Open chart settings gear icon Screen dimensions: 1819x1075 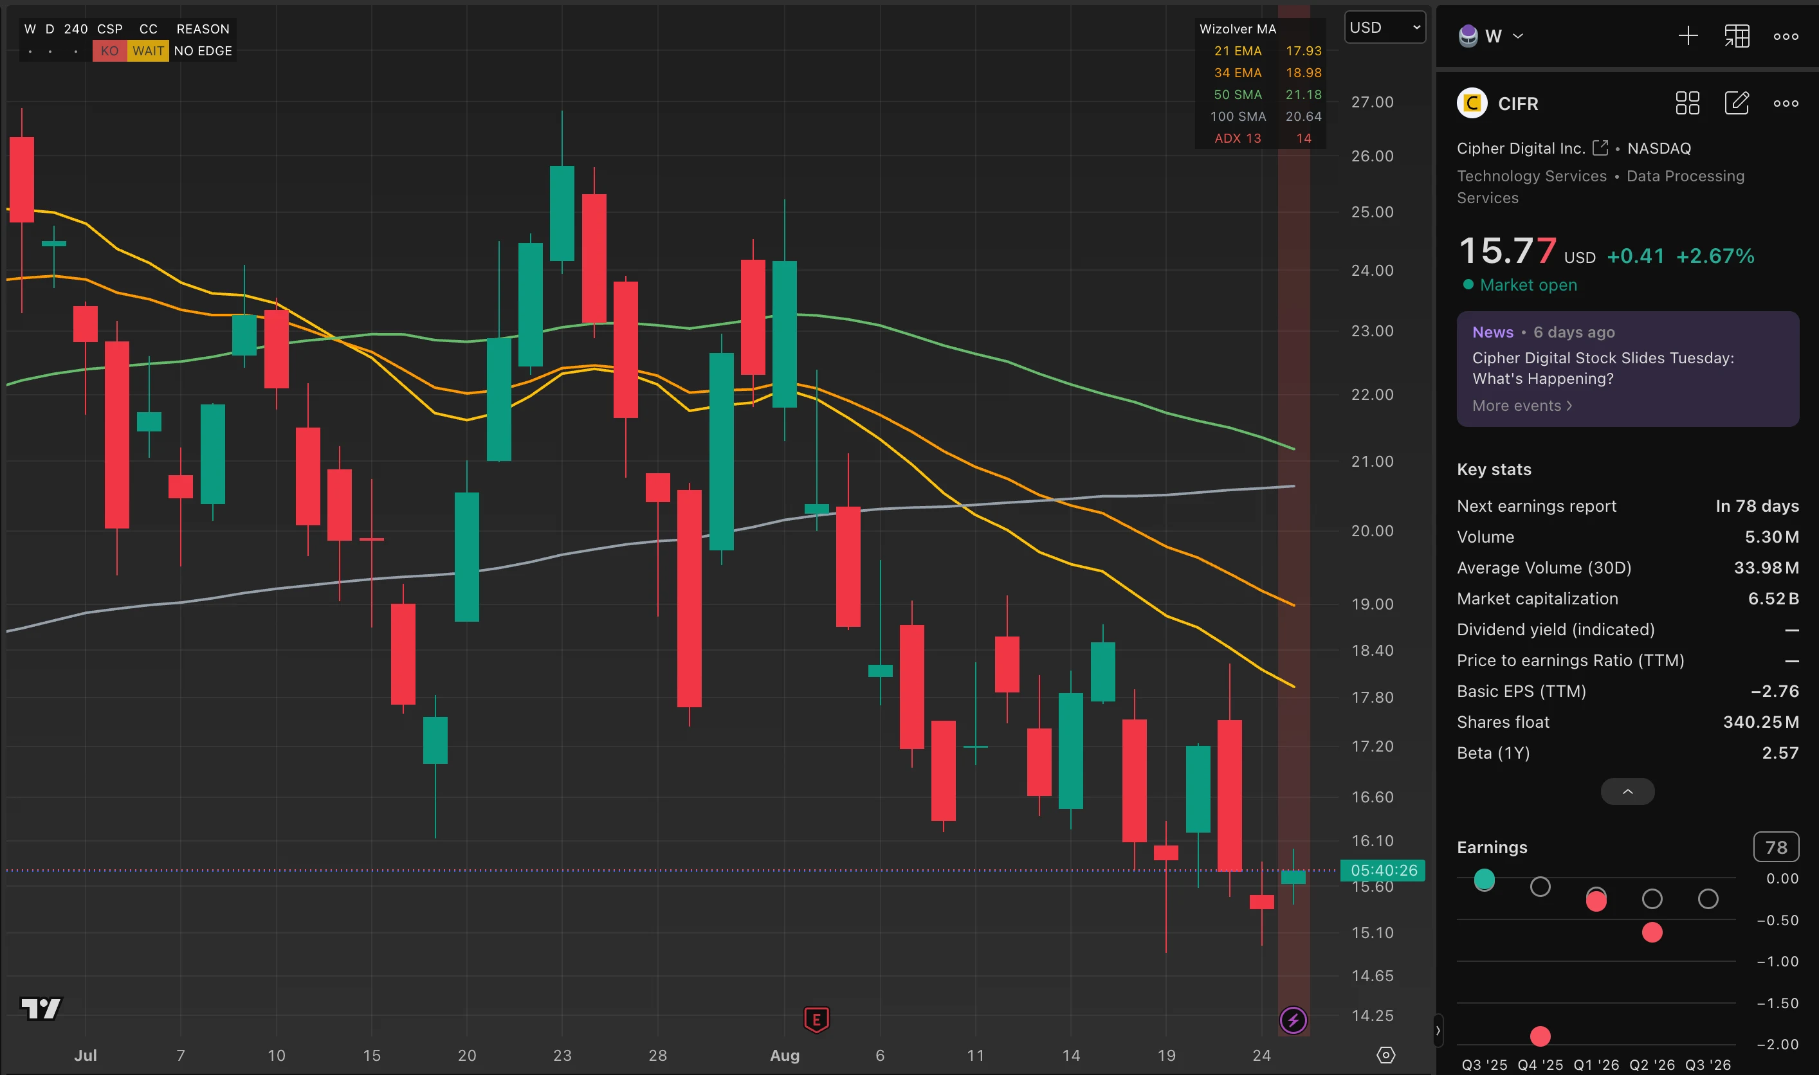click(1385, 1054)
